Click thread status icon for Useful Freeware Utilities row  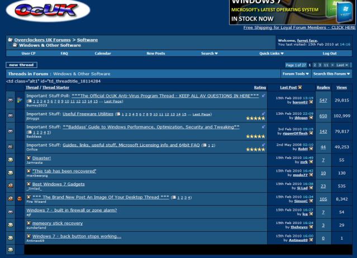11,115
